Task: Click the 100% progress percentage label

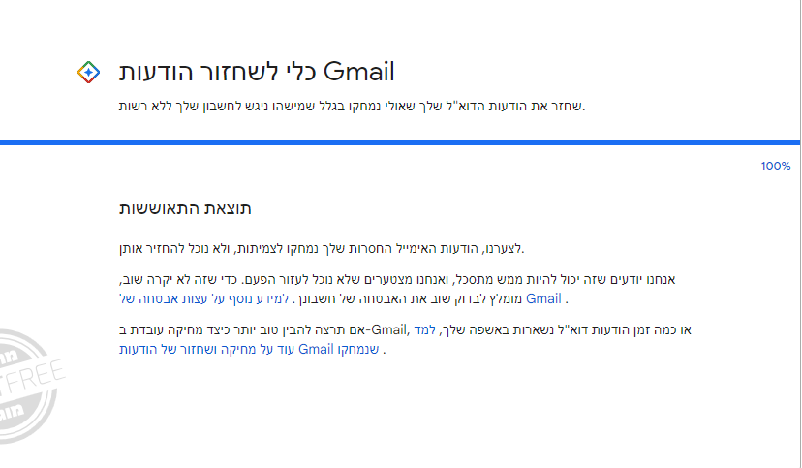Action: pos(775,166)
